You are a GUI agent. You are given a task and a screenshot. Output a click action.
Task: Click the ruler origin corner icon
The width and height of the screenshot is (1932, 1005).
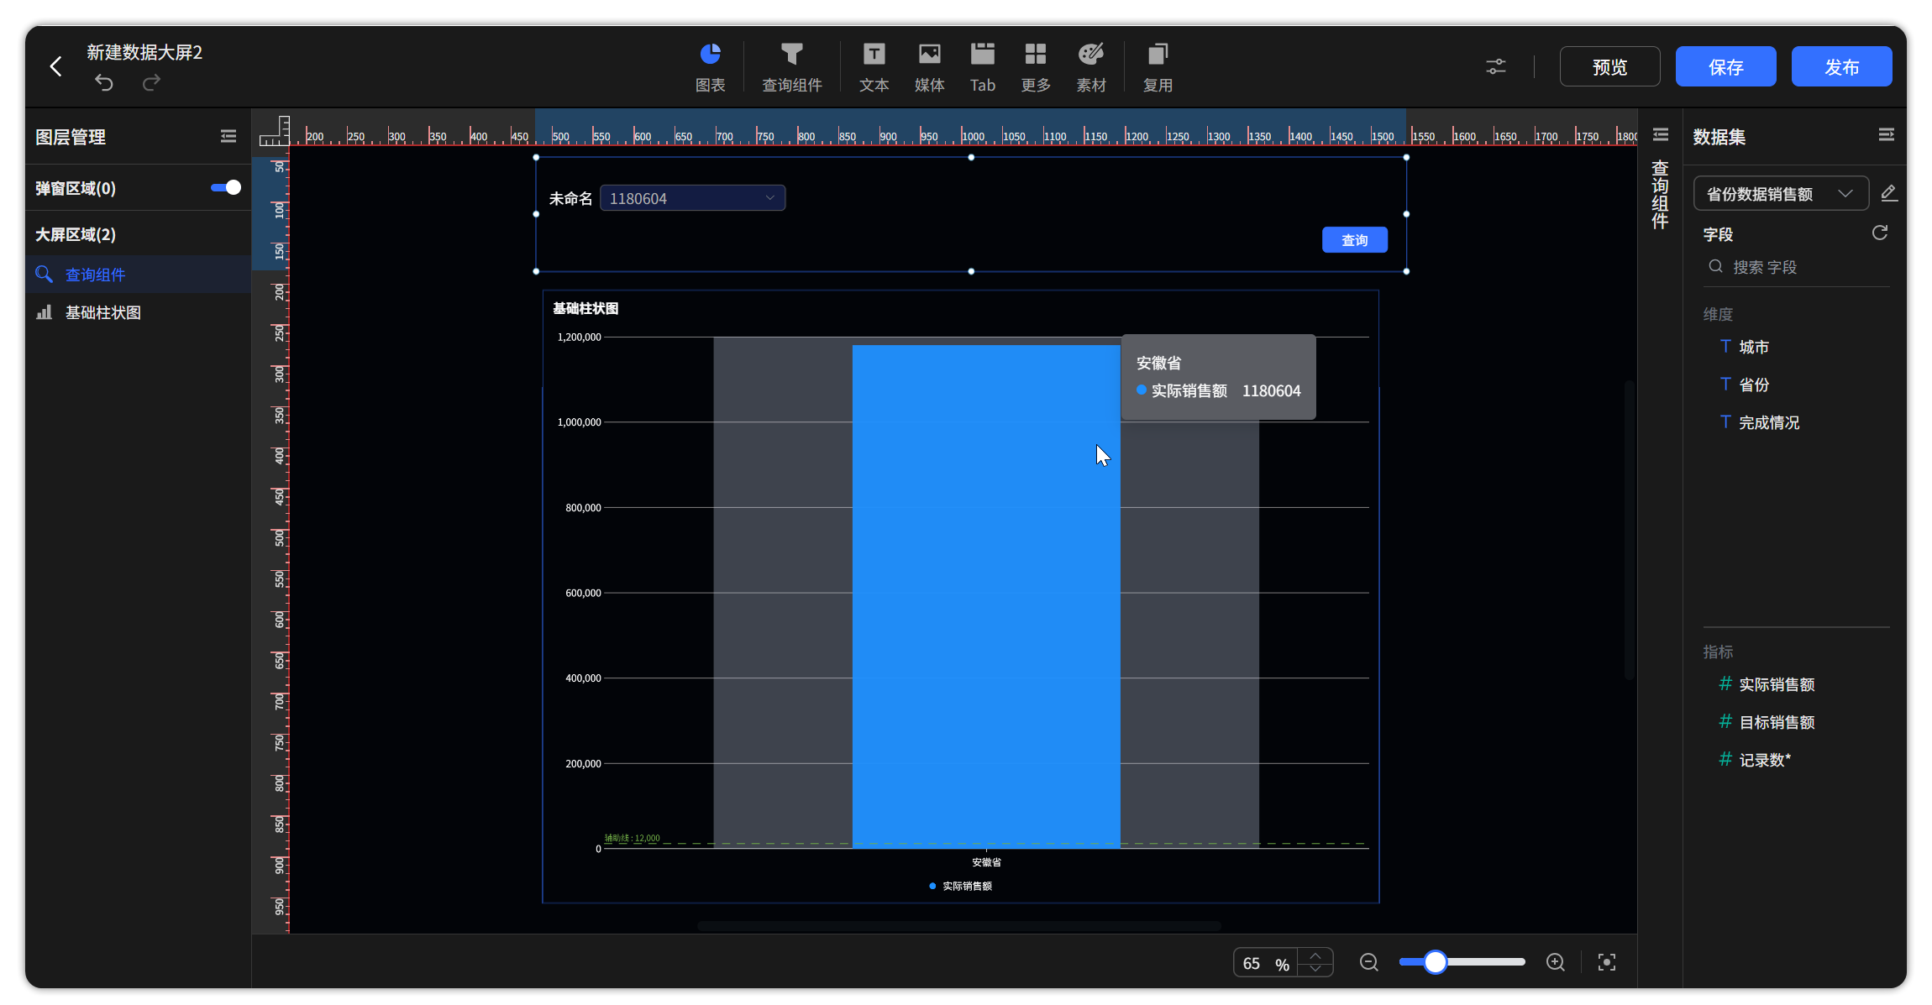[x=274, y=130]
